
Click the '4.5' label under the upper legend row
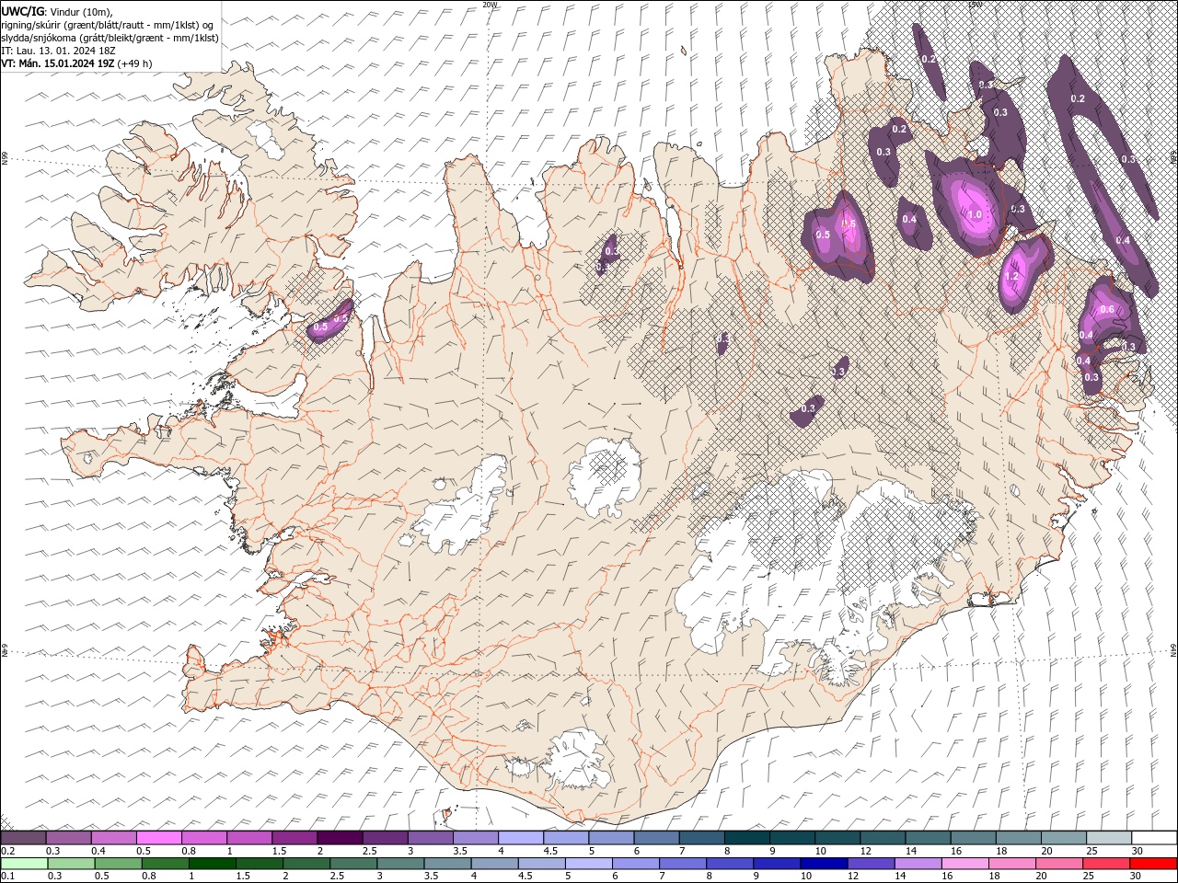pos(550,851)
